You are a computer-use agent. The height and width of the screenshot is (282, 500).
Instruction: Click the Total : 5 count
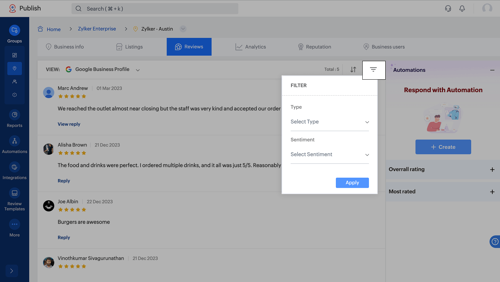click(x=332, y=70)
